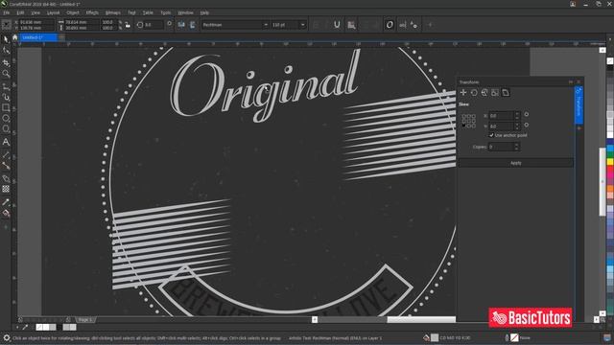
Task: Open the Welcome screen home icon
Action: click(x=15, y=37)
